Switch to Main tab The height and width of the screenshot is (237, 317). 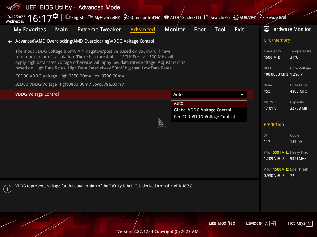62,30
